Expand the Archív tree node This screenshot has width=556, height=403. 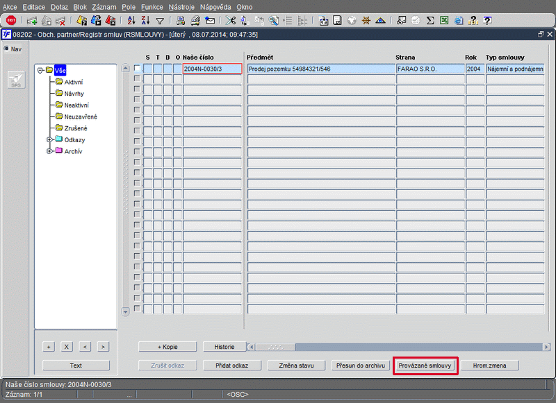[x=49, y=151]
